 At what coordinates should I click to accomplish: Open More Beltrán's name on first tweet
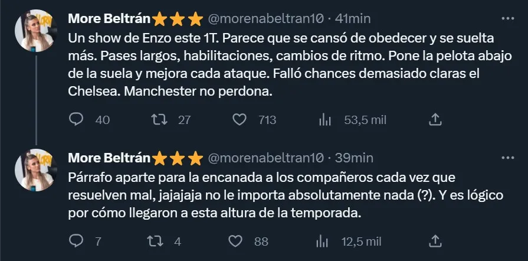pos(110,18)
